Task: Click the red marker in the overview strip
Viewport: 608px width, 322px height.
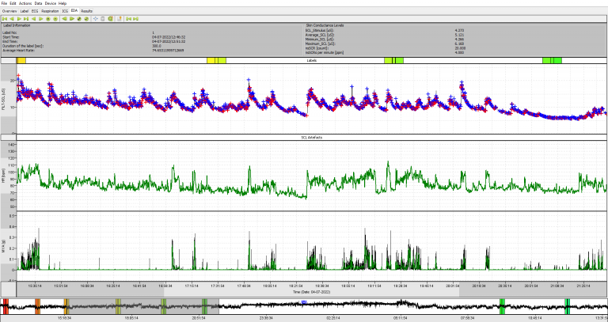Action: [6, 306]
